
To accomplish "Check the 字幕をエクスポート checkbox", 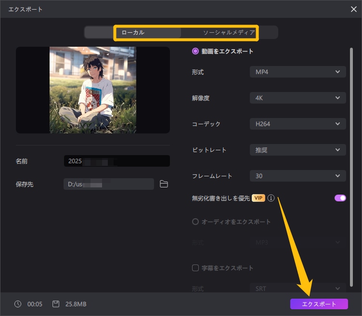I will 195,268.
